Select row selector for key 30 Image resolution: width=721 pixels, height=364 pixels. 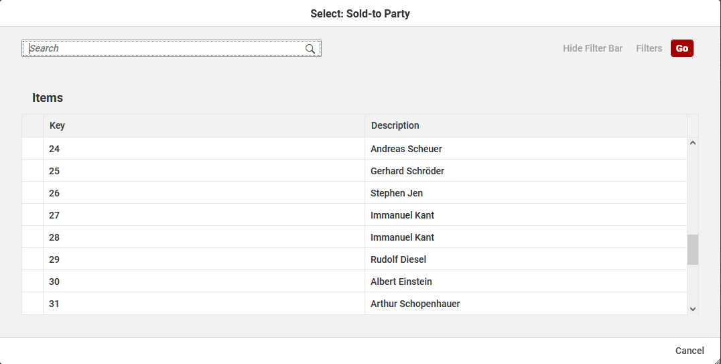(32, 282)
